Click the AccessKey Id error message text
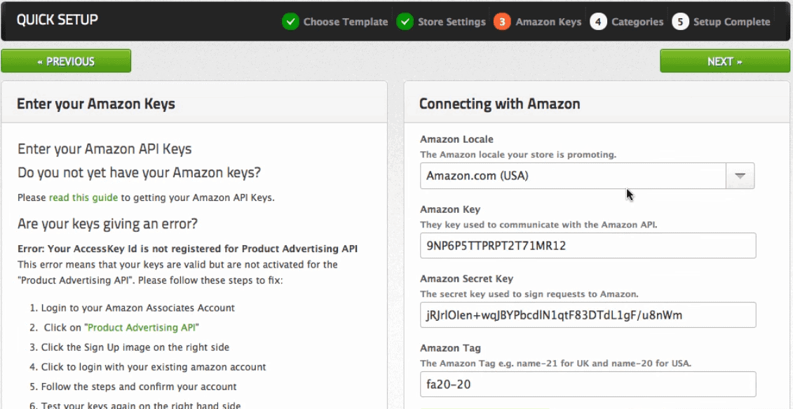Screen dimensions: 793x409 pos(188,249)
